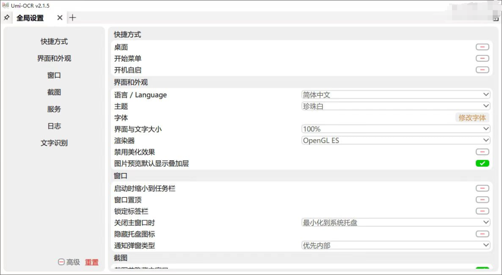Viewport: 502px width, 275px height.
Task: Open the 渲染器 OpenGL ES dropdown
Action: pyautogui.click(x=396, y=140)
